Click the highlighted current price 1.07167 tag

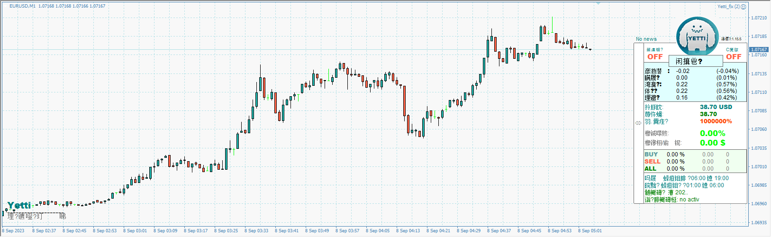pyautogui.click(x=759, y=49)
